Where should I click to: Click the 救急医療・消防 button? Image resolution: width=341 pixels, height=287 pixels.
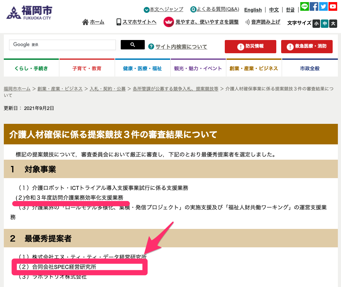point(307,46)
